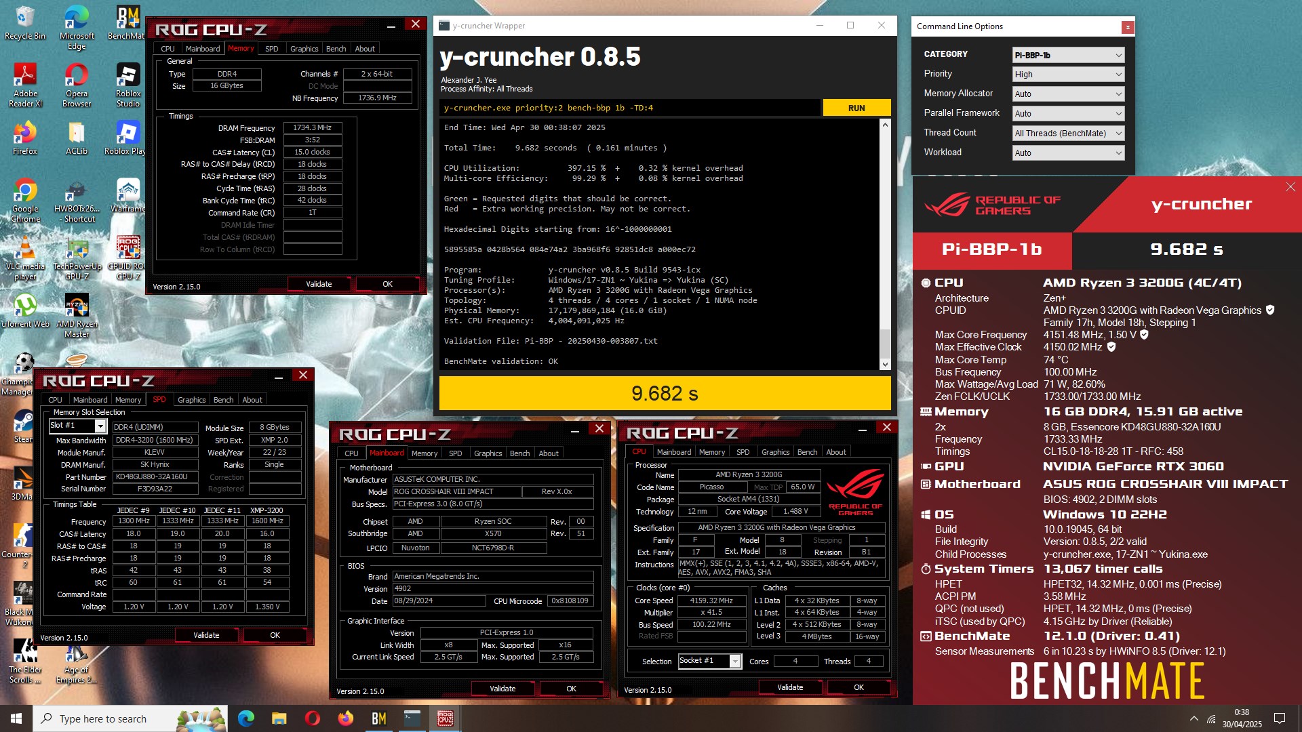Show hidden system tray icons
1302x732 pixels.
(1193, 718)
